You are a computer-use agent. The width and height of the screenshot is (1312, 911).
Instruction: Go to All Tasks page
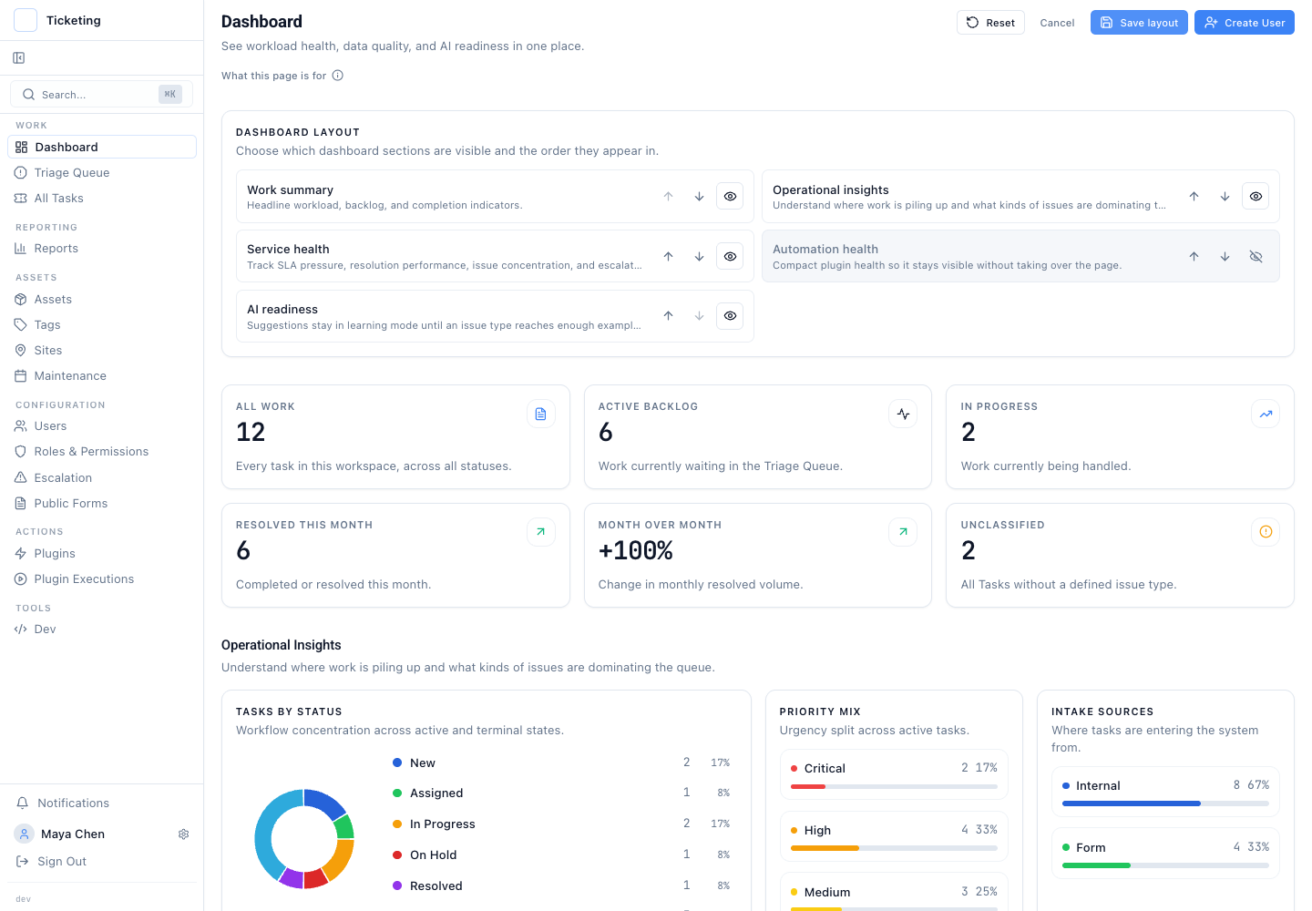pos(102,198)
